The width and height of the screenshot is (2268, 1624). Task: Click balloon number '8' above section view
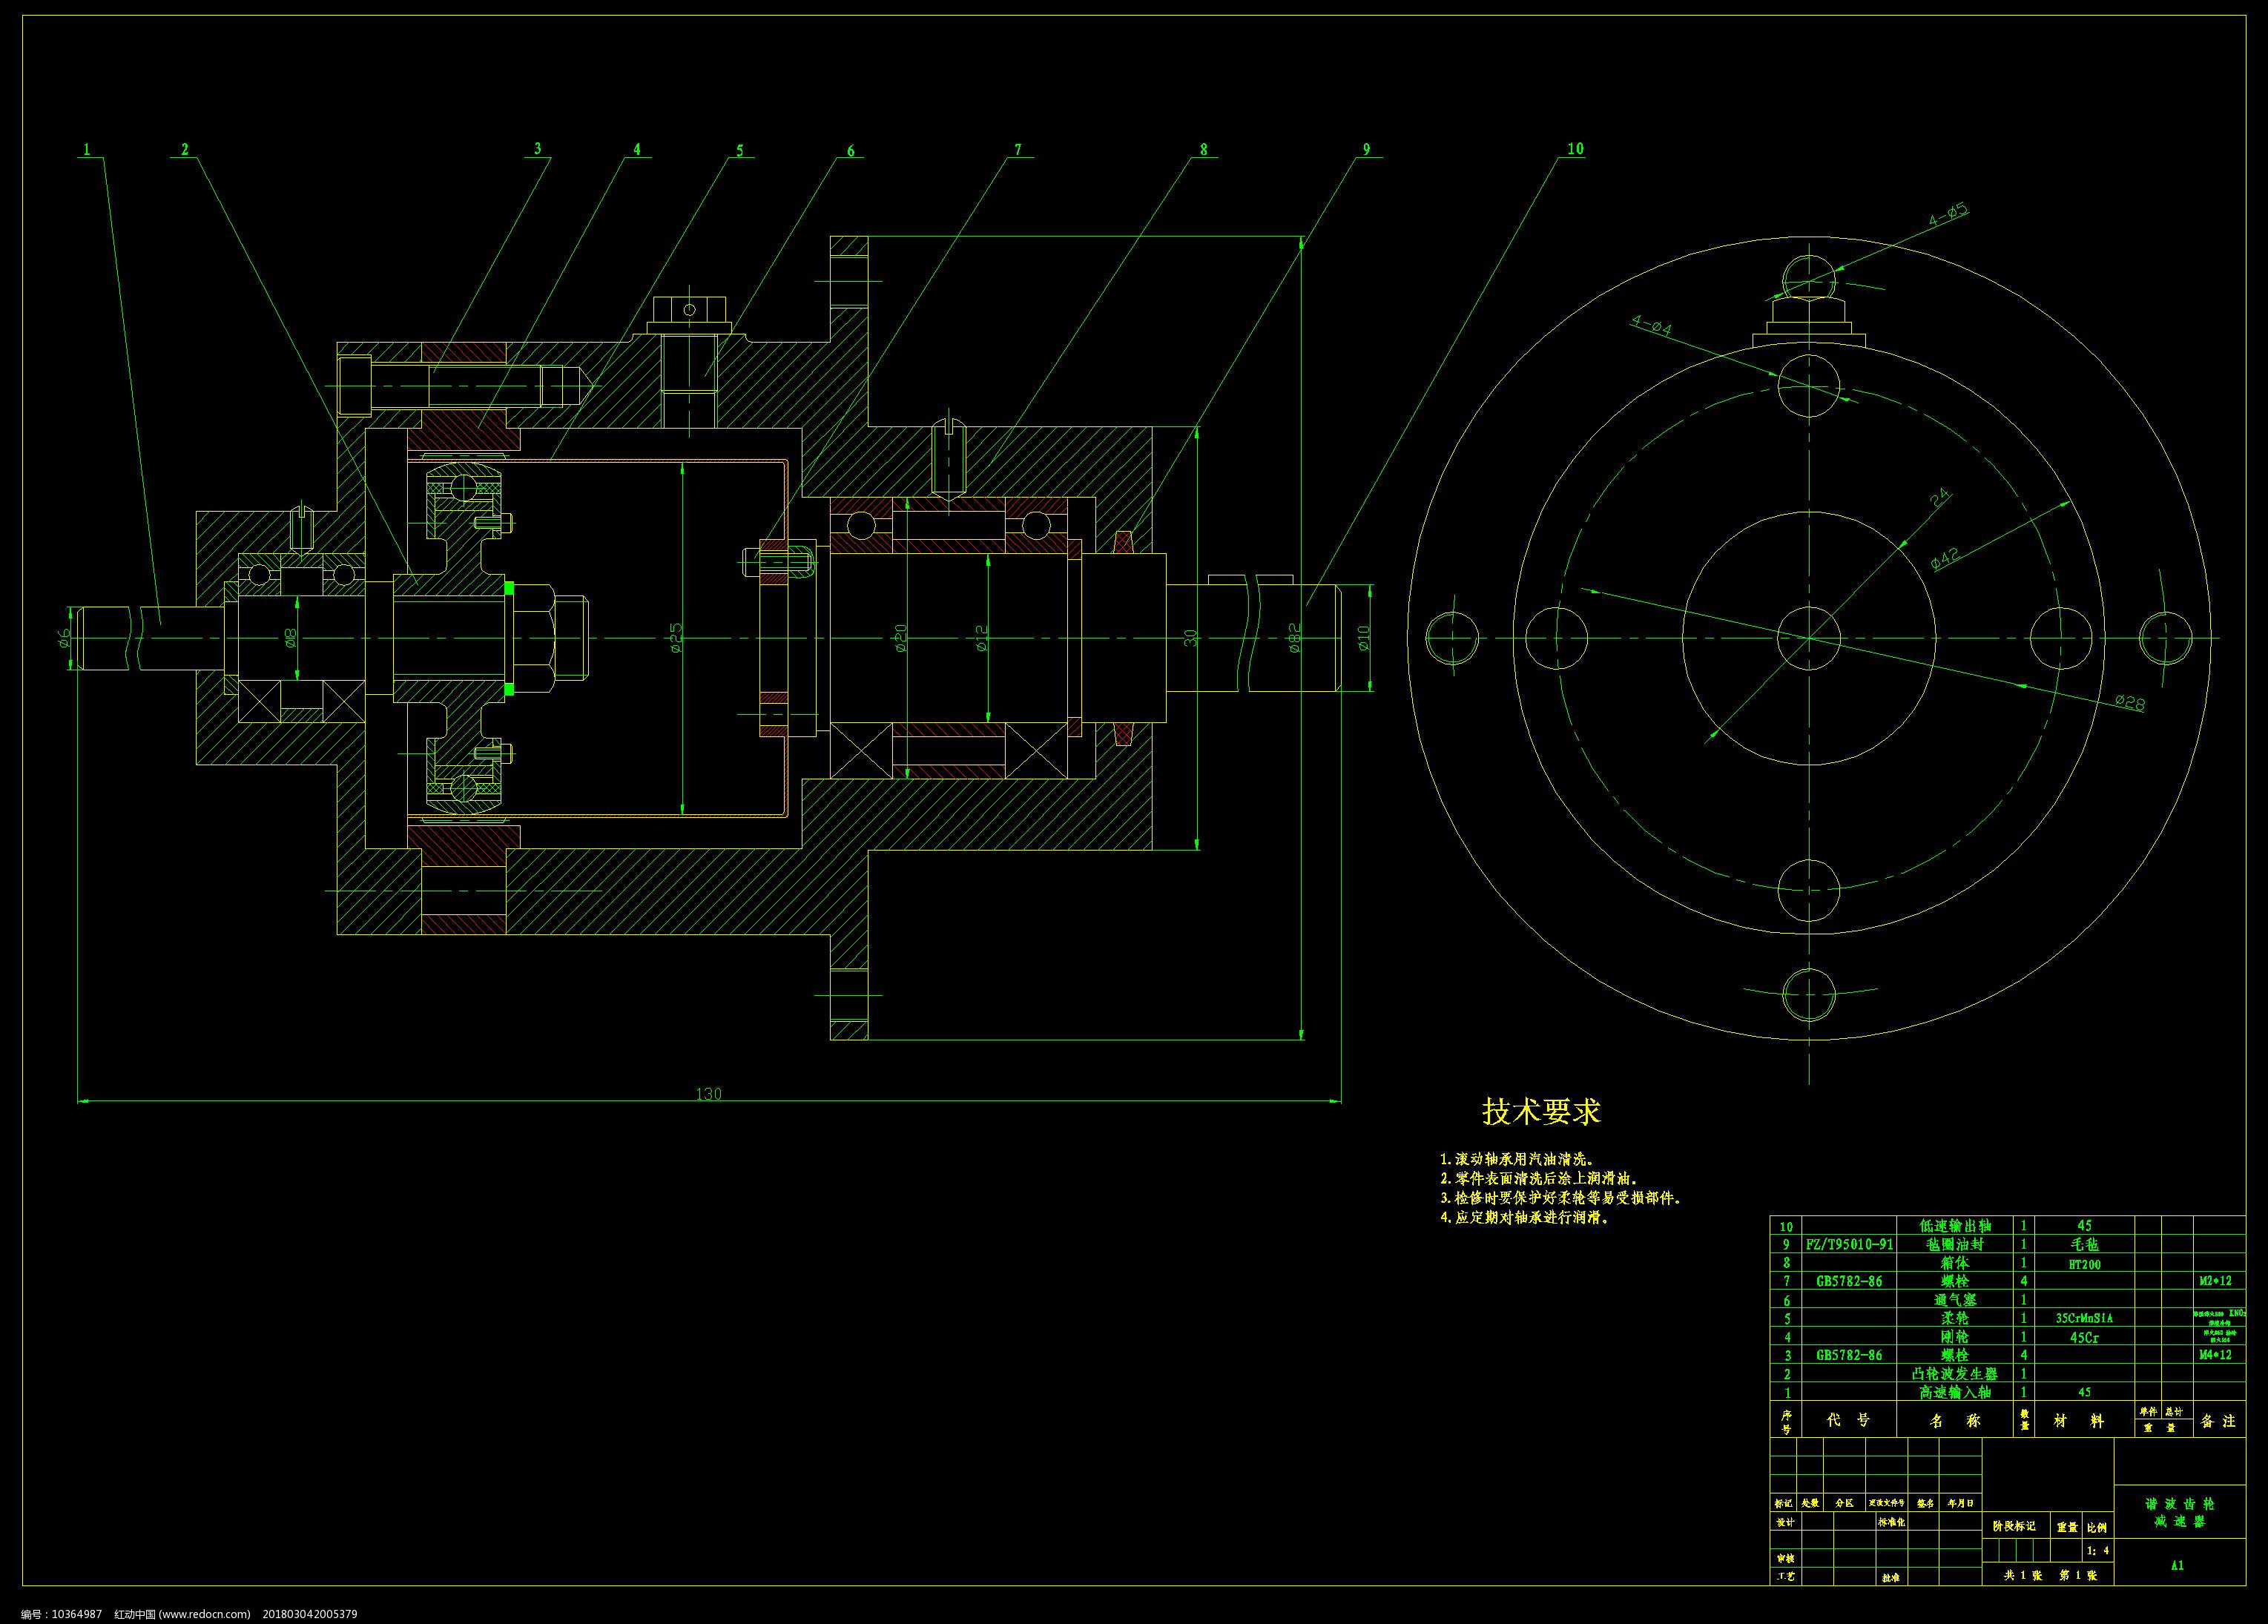coord(1203,149)
